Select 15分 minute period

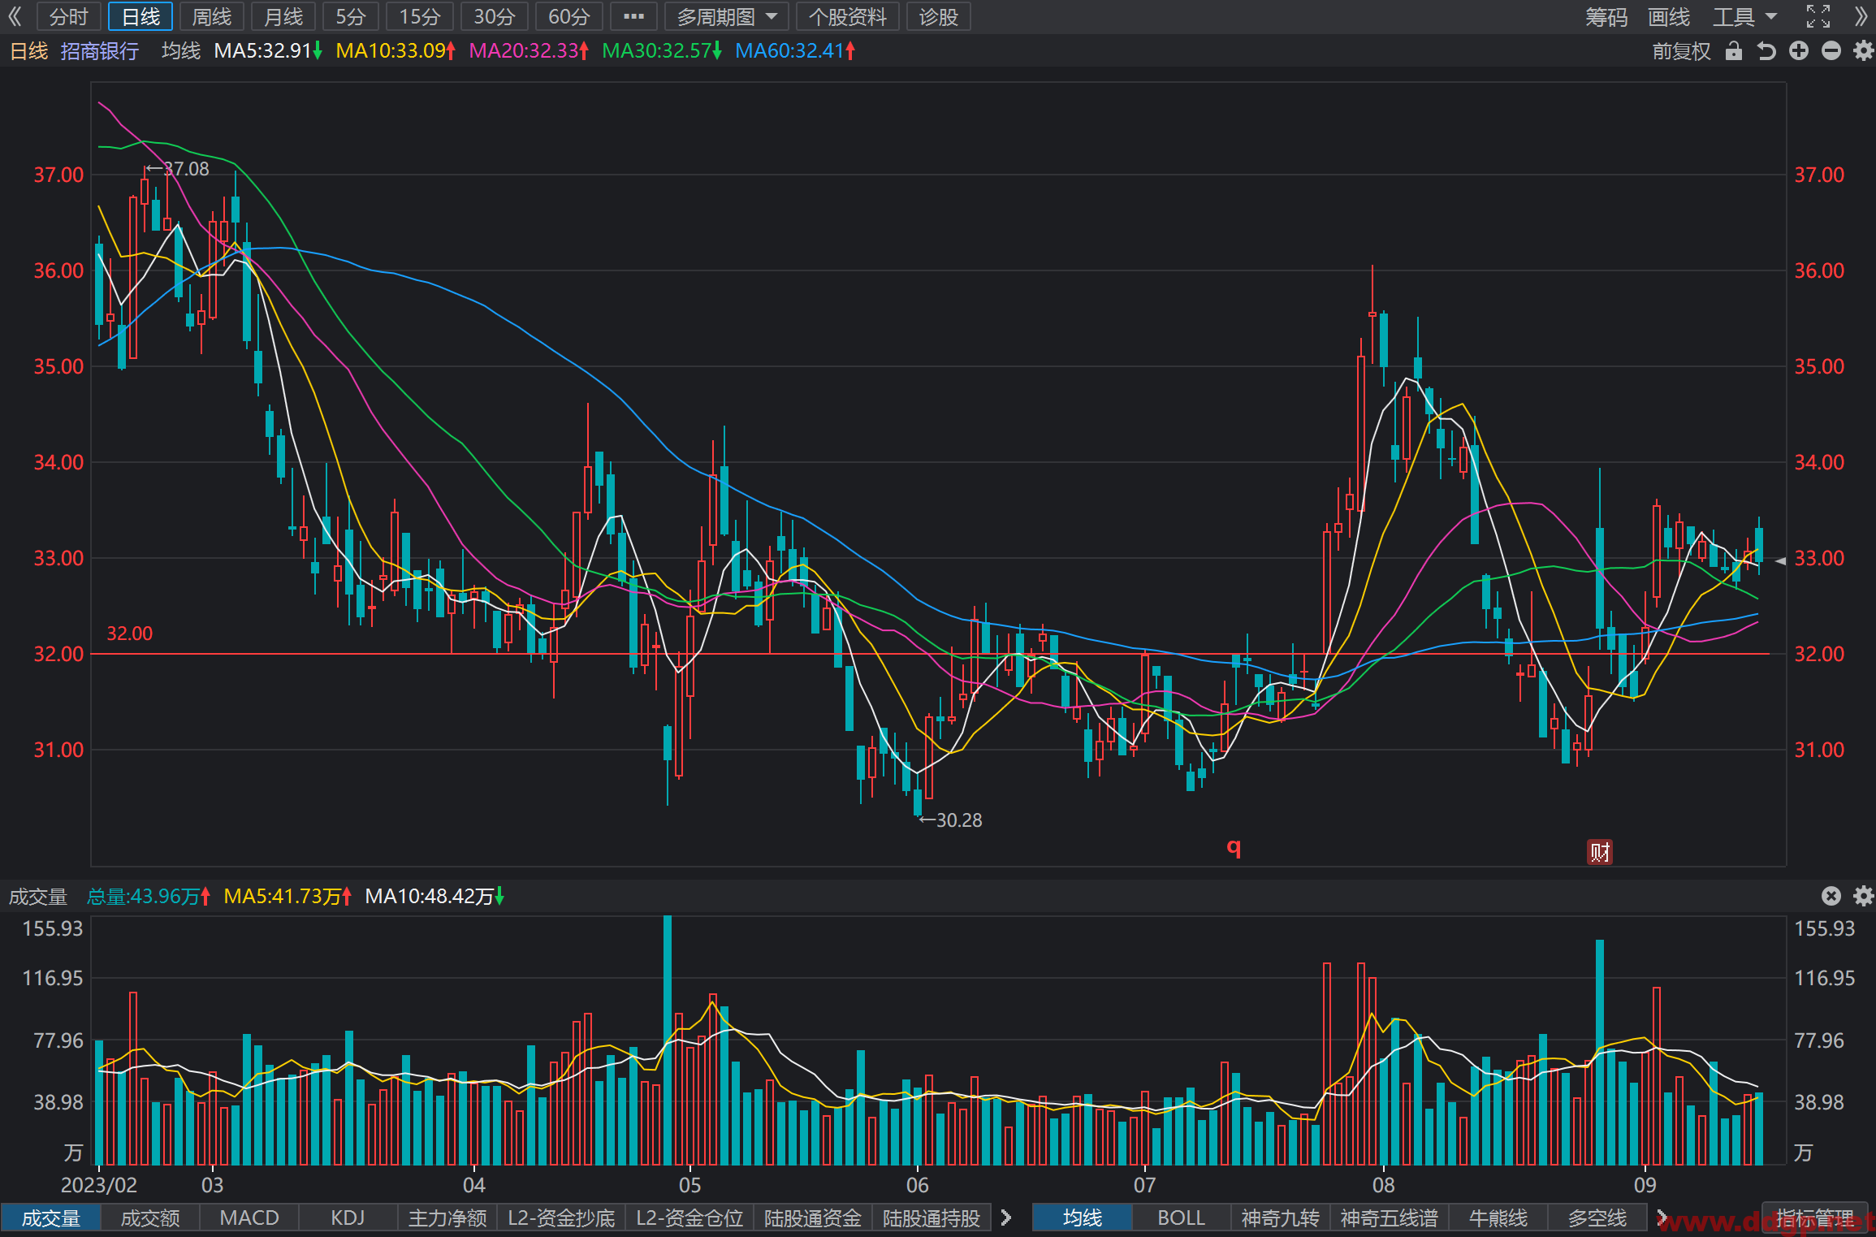[x=420, y=16]
